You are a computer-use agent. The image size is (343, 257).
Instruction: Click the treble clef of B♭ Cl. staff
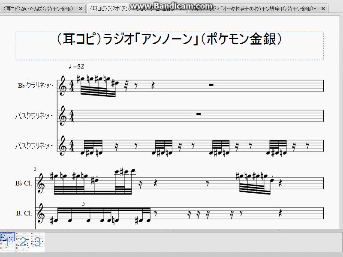pos(41,183)
